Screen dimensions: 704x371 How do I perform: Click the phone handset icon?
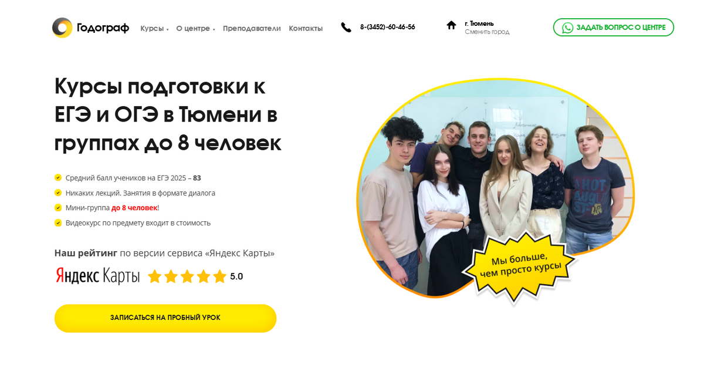coord(346,27)
